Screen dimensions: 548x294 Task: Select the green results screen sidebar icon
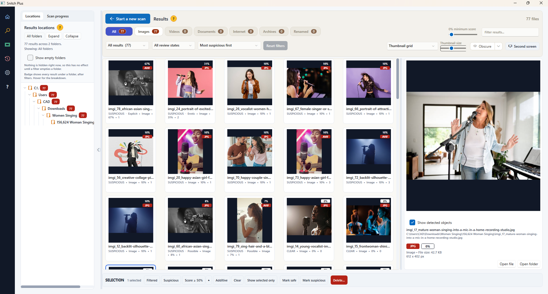(7, 44)
